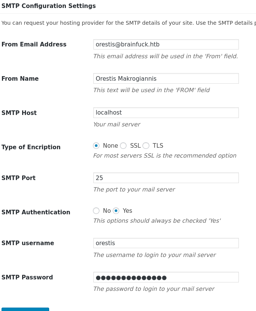Click the SMTP Host field containing localhost
The image size is (256, 311).
tap(166, 113)
